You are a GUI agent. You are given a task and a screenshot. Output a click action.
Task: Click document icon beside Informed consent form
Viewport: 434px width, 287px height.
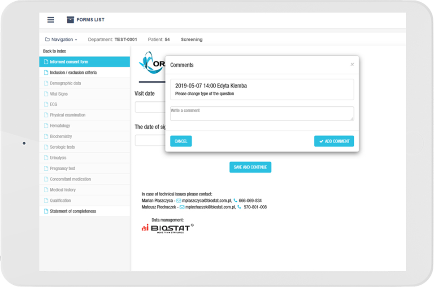pos(46,62)
